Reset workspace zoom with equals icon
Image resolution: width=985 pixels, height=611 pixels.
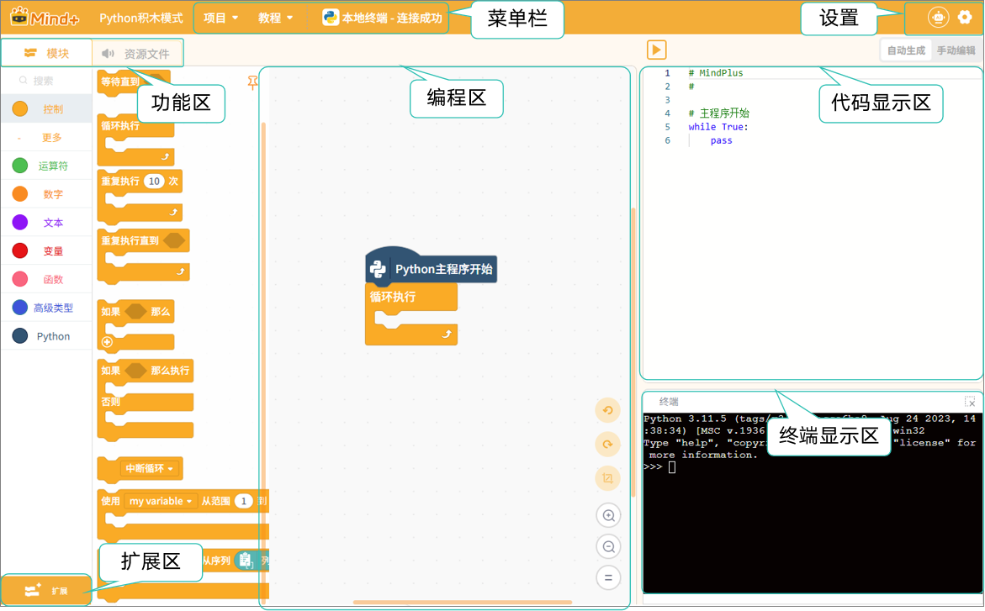tap(607, 578)
